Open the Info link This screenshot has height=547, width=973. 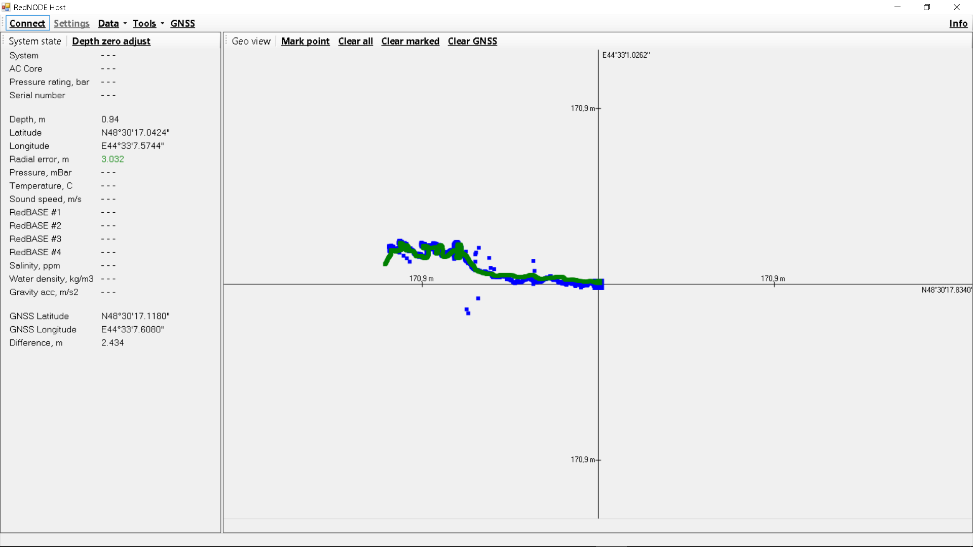click(x=958, y=23)
